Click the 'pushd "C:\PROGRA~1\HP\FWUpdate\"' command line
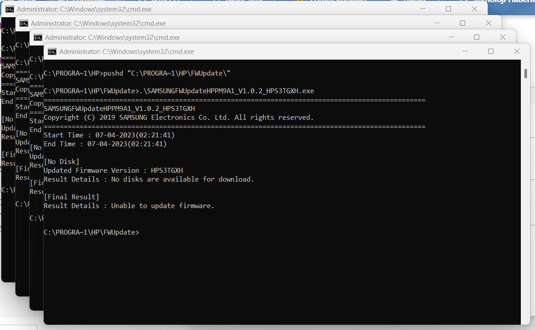This screenshot has height=330, width=535. click(137, 73)
